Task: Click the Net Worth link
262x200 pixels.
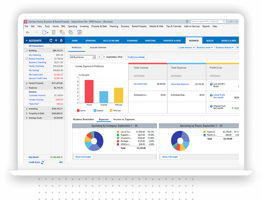Action: [x=34, y=157]
